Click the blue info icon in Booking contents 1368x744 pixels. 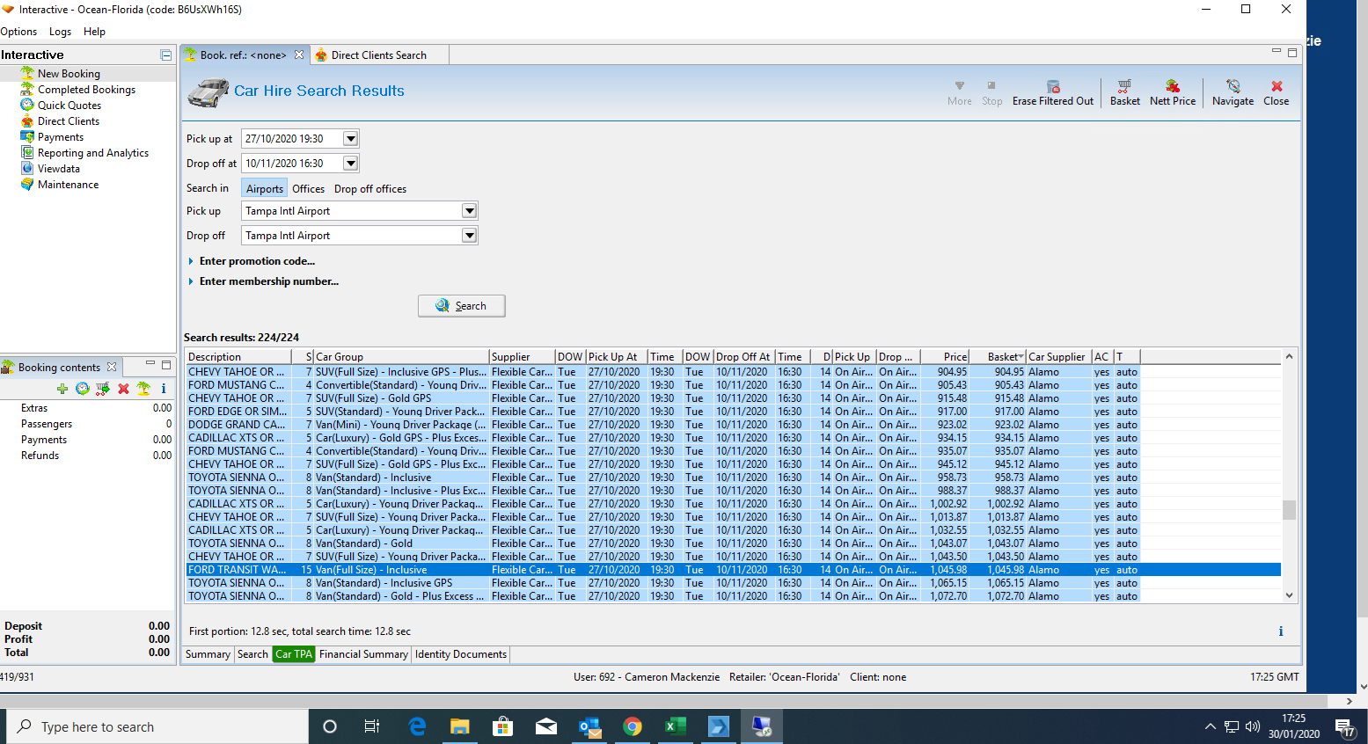164,389
